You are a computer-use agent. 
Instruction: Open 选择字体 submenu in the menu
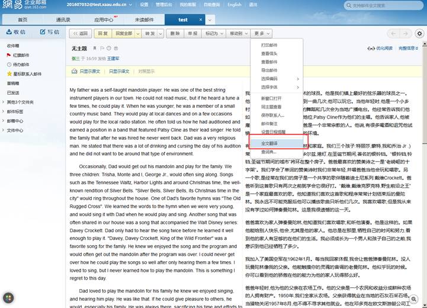point(277,87)
